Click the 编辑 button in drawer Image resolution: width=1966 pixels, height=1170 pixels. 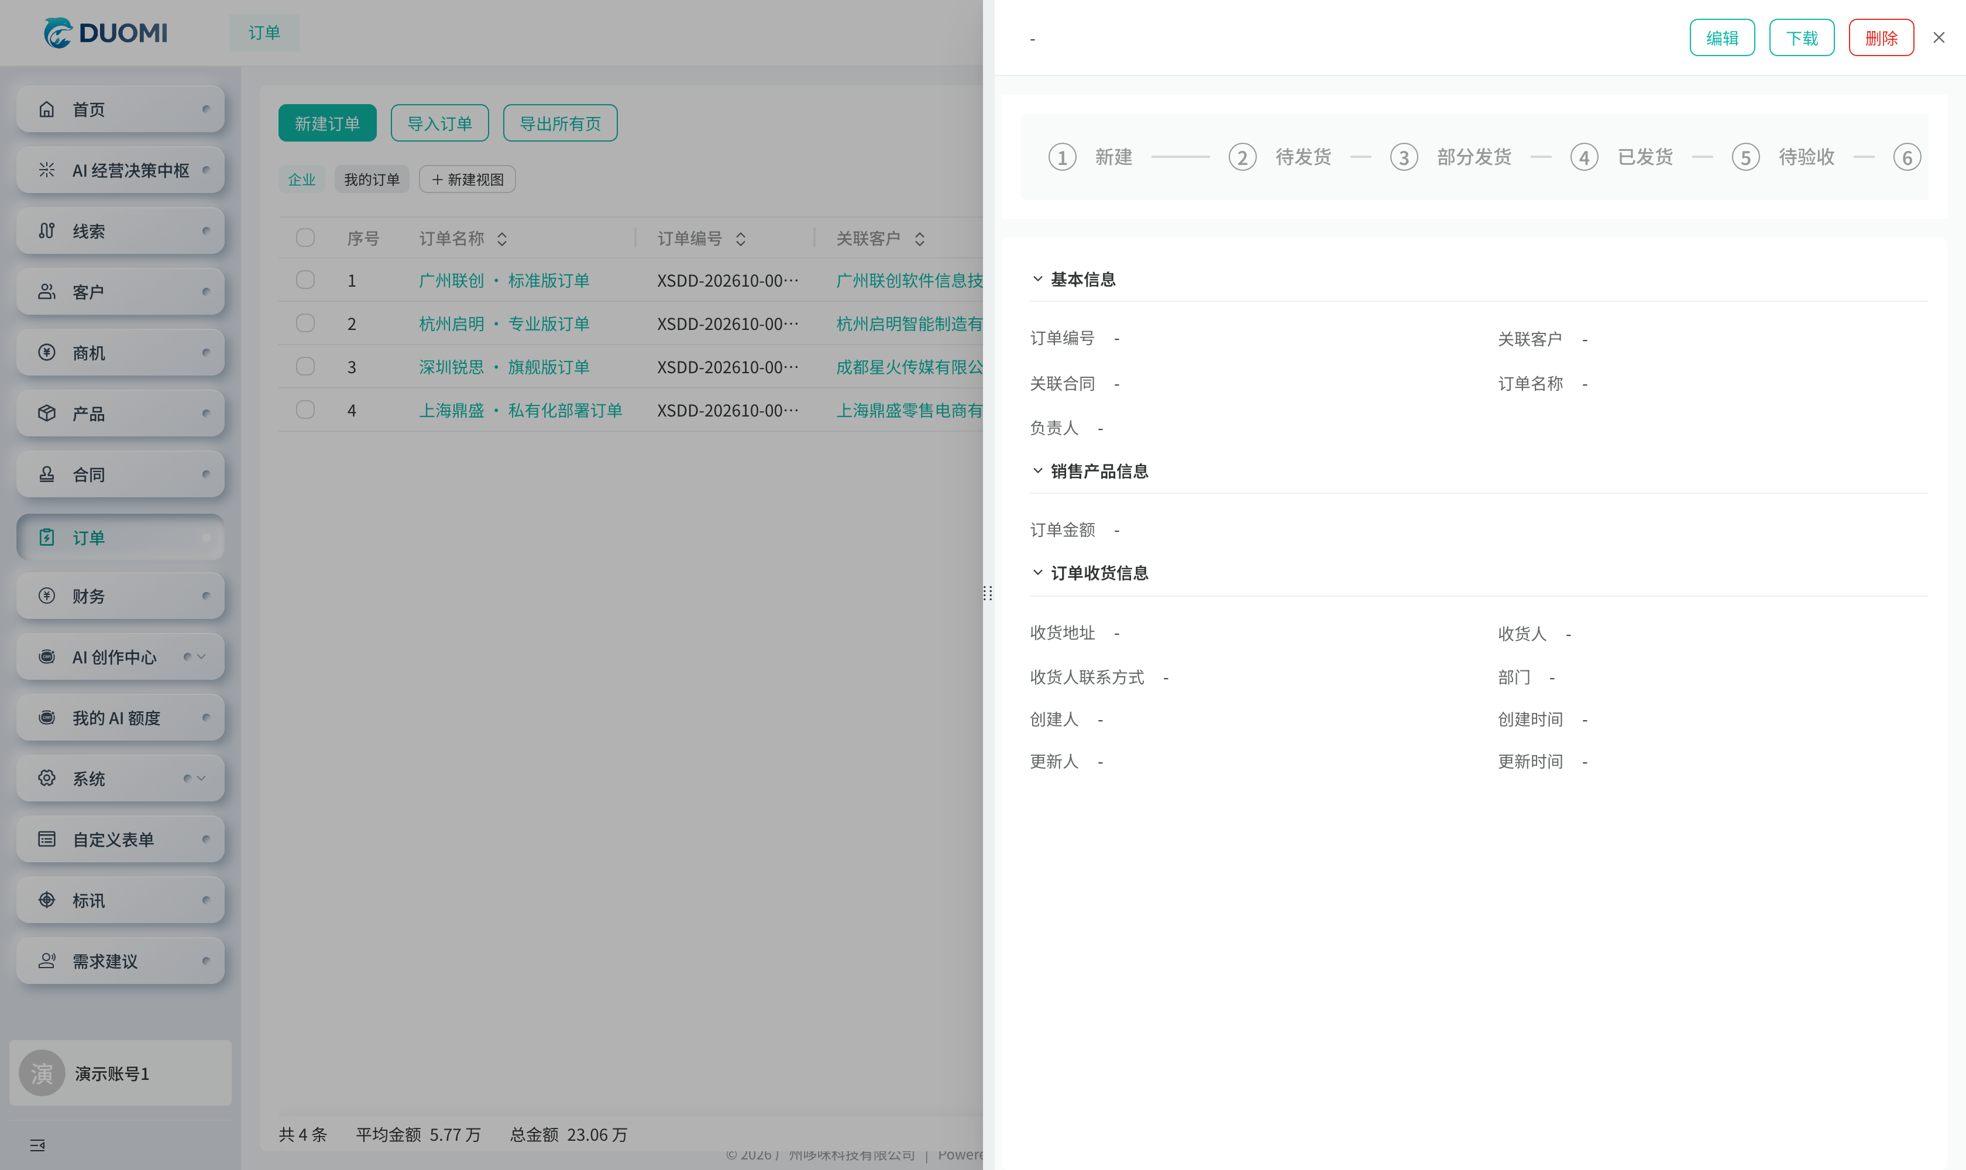point(1723,38)
